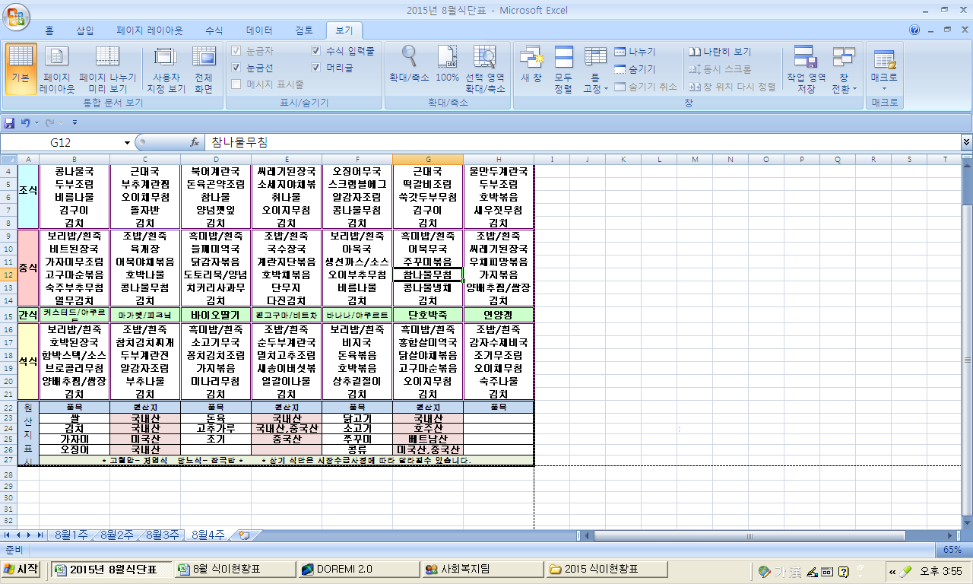
Task: Switch to the 8월2주 sheet tab
Action: pyautogui.click(x=119, y=535)
